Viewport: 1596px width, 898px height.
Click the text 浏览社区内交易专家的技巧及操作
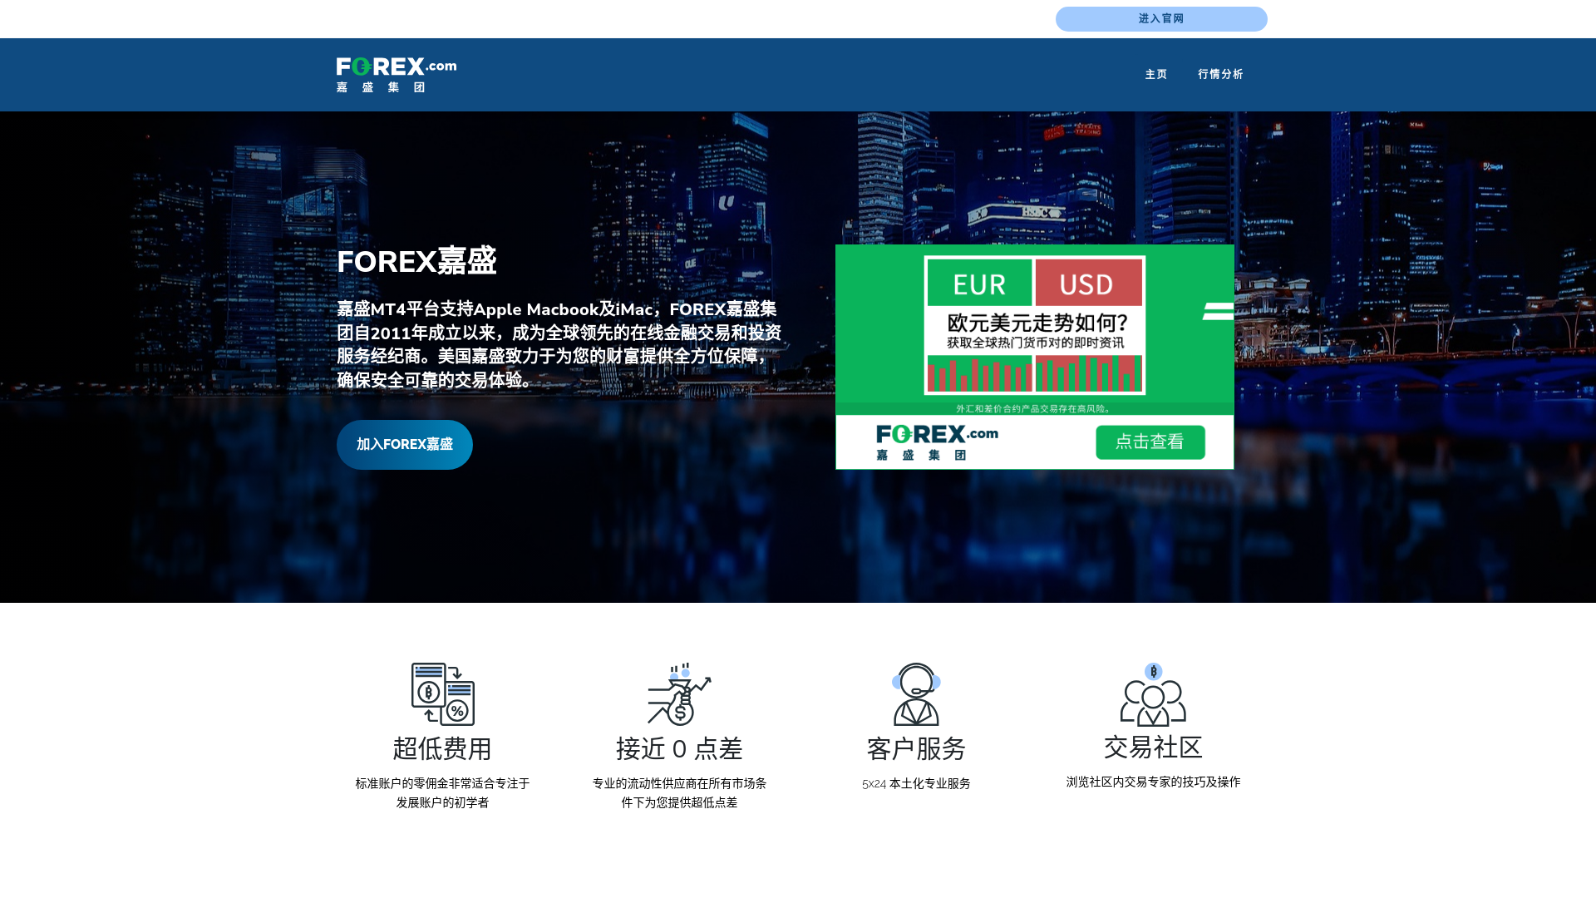point(1153,782)
